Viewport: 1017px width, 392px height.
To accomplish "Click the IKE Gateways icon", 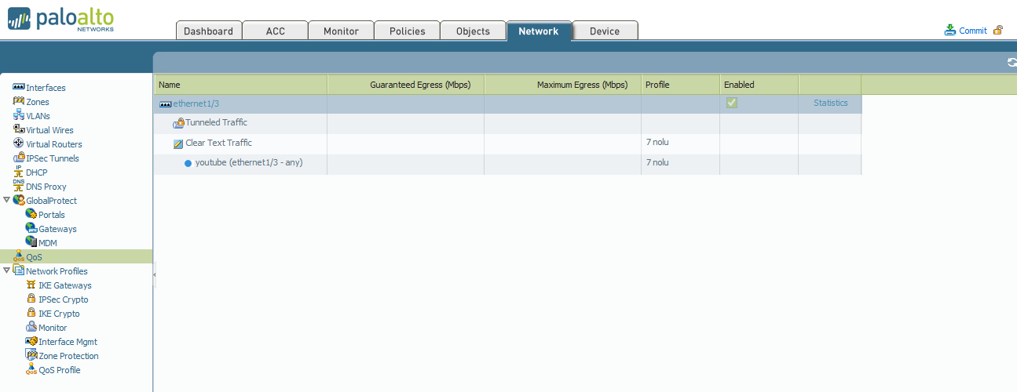I will tap(31, 285).
